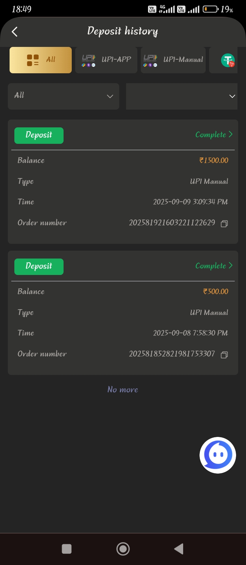Switch to the All payment tab
The image size is (246, 565).
(x=41, y=60)
